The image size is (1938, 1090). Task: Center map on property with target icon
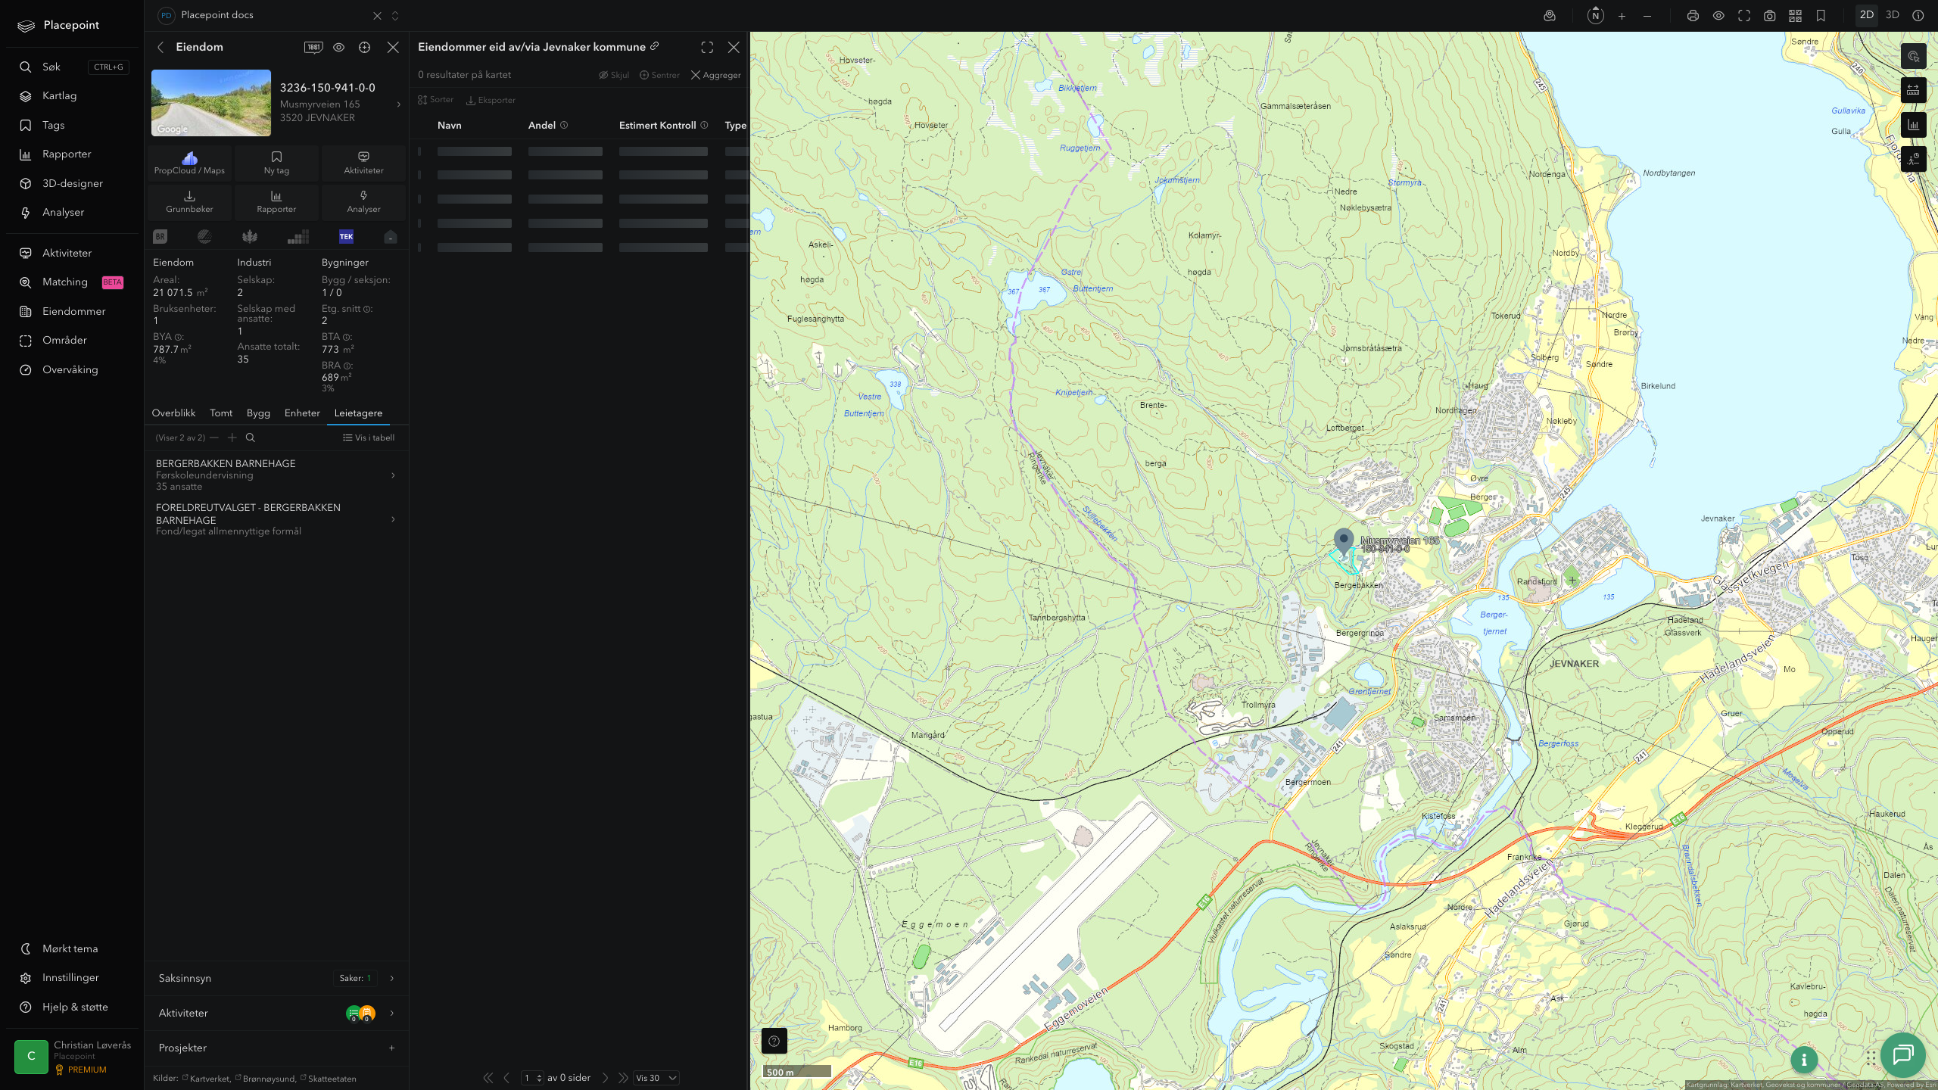click(x=365, y=47)
